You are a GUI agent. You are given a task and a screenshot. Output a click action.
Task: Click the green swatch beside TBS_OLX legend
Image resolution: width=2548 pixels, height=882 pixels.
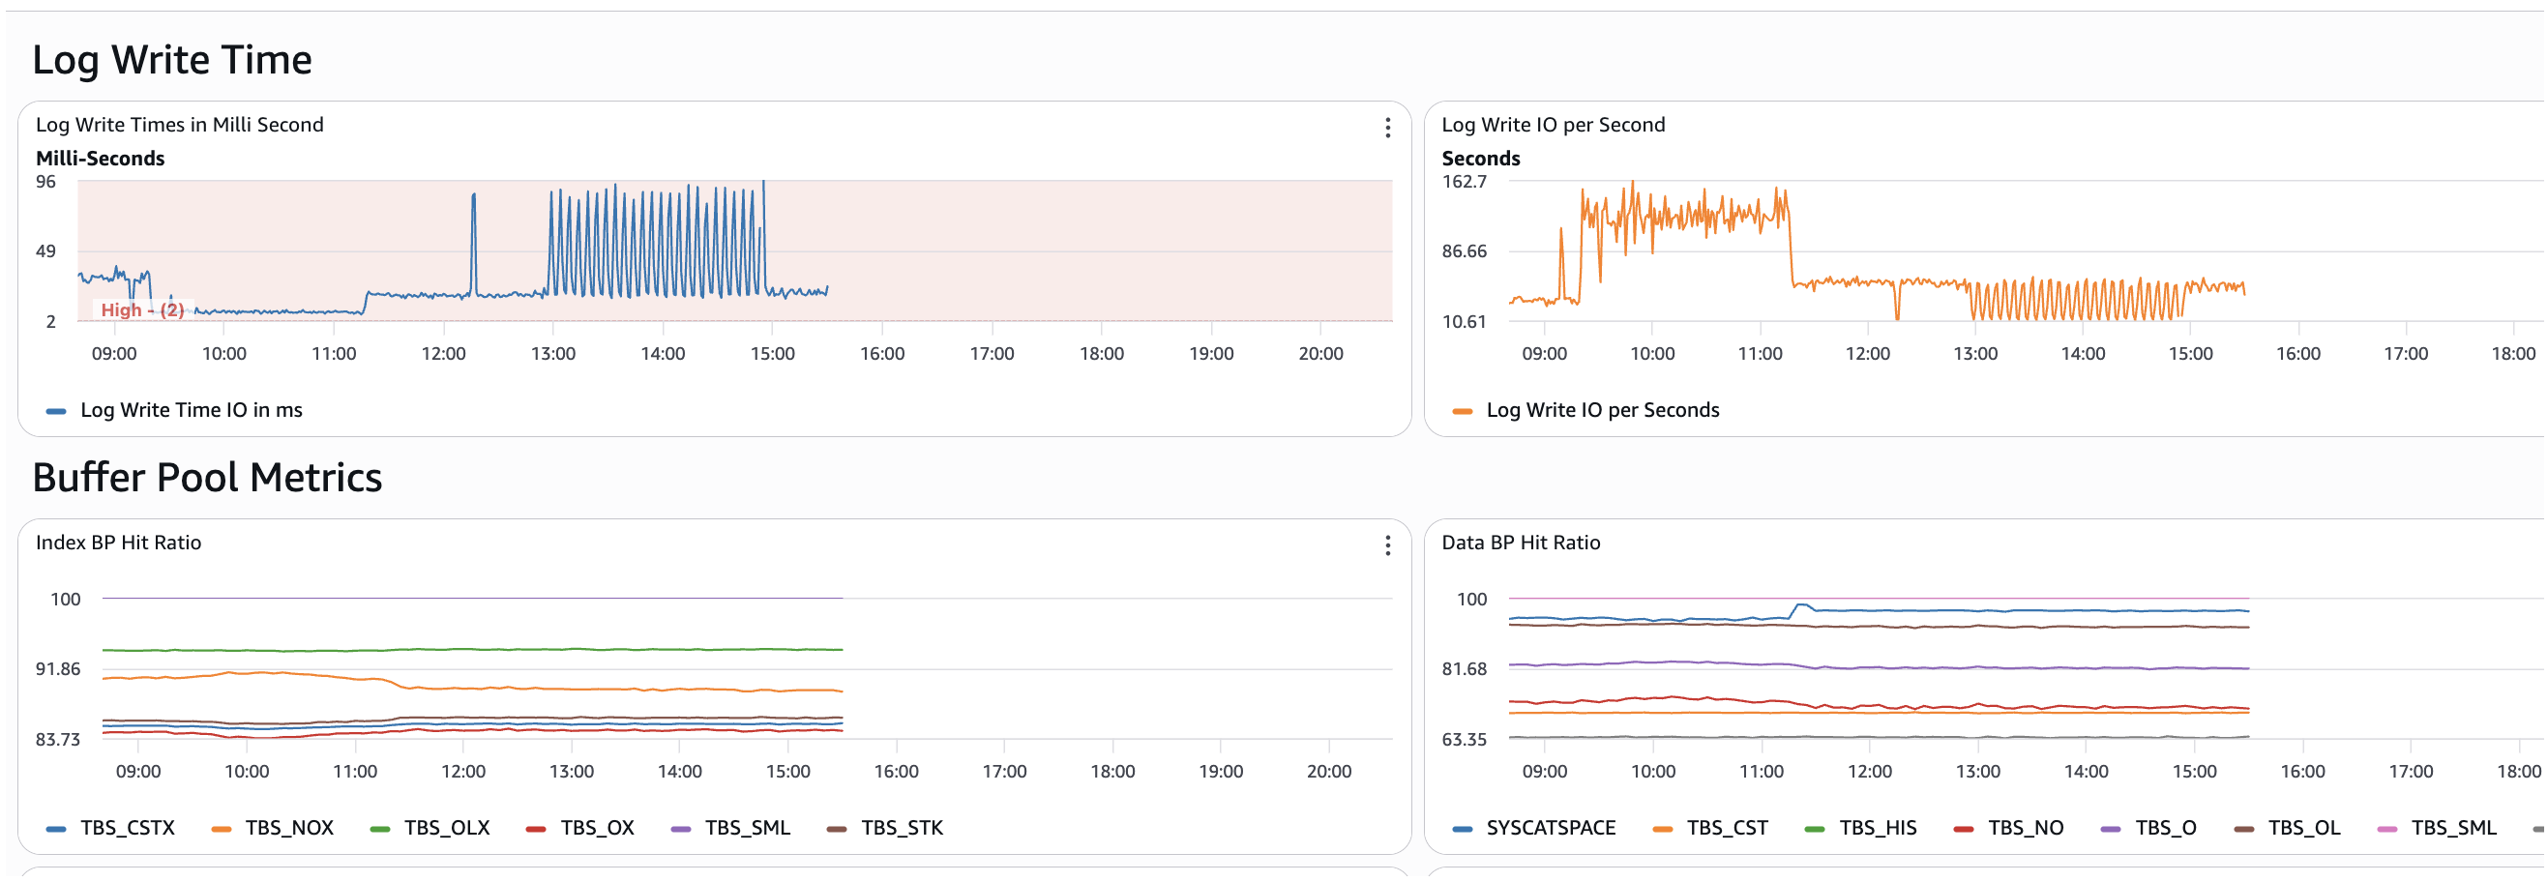380,829
